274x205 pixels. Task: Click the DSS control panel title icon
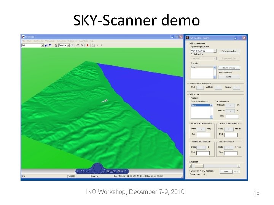[x=187, y=38]
